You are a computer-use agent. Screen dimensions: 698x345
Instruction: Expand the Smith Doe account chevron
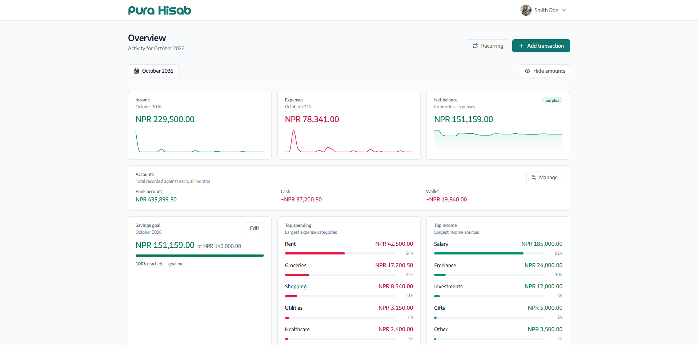pos(564,10)
